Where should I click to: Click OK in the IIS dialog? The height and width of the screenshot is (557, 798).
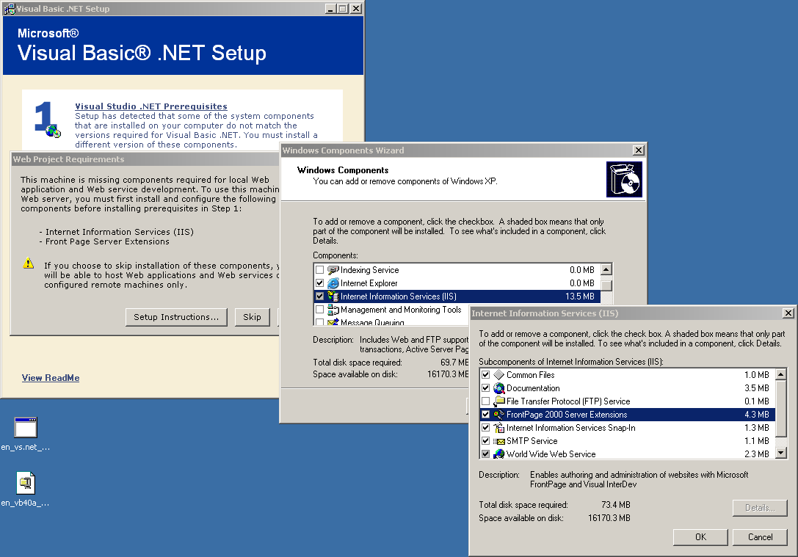coord(700,537)
